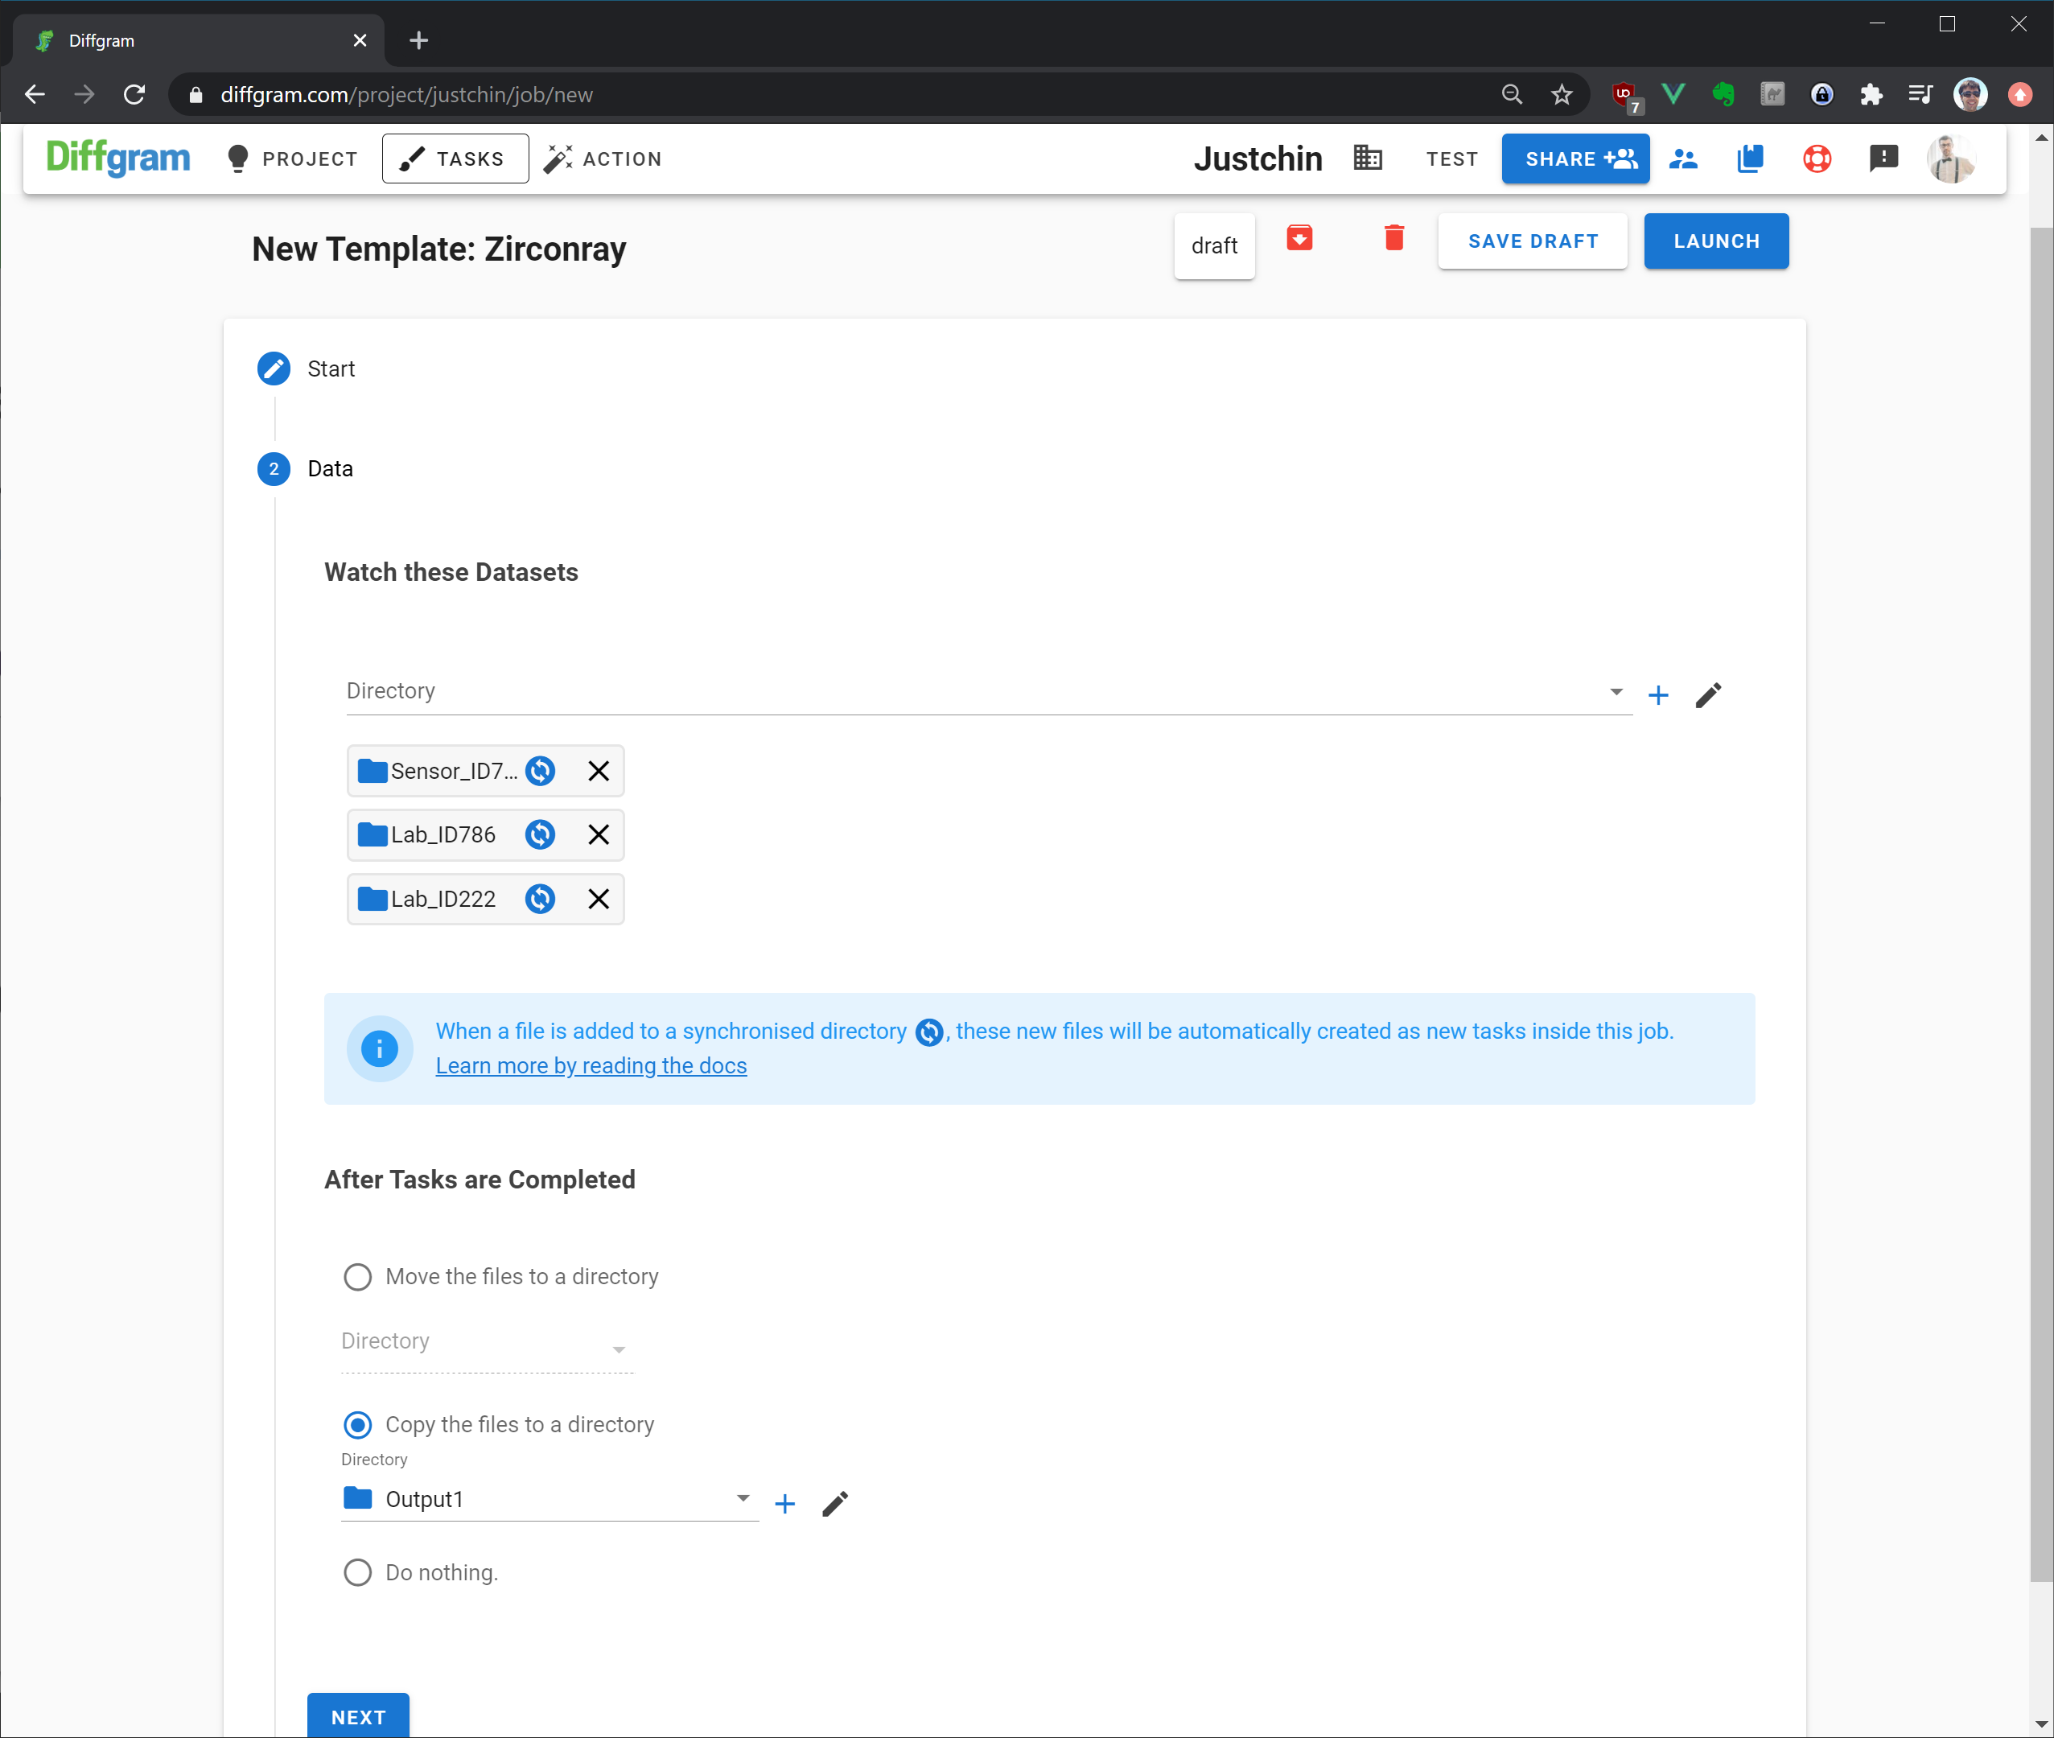Viewport: 2054px width, 1738px height.
Task: Click the red trash delete icon
Action: 1393,238
